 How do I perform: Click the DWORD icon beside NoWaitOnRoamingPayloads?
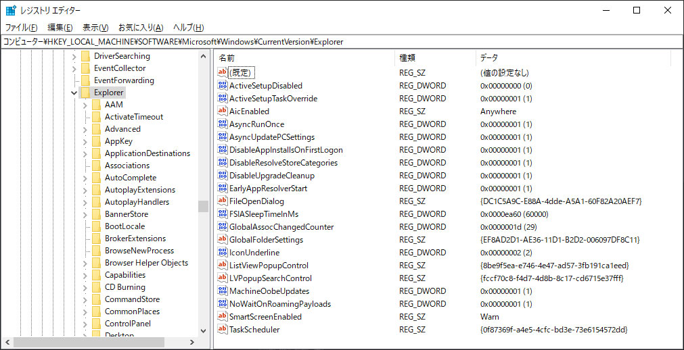223,304
